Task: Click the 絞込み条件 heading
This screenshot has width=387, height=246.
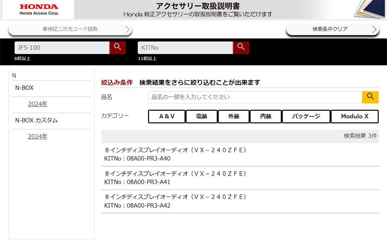Action: pyautogui.click(x=117, y=83)
